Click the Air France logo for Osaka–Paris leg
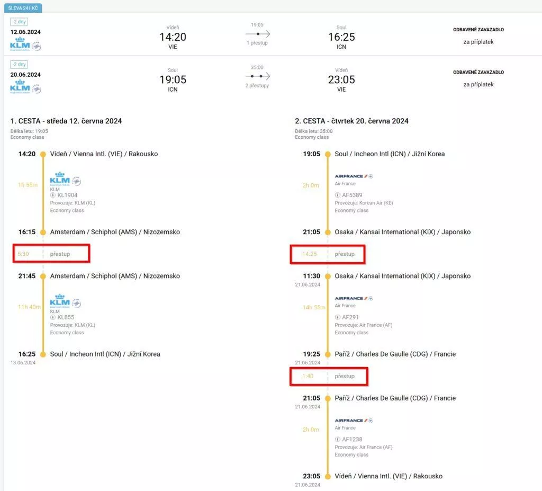Viewport: 542px width, 491px height. click(x=353, y=298)
